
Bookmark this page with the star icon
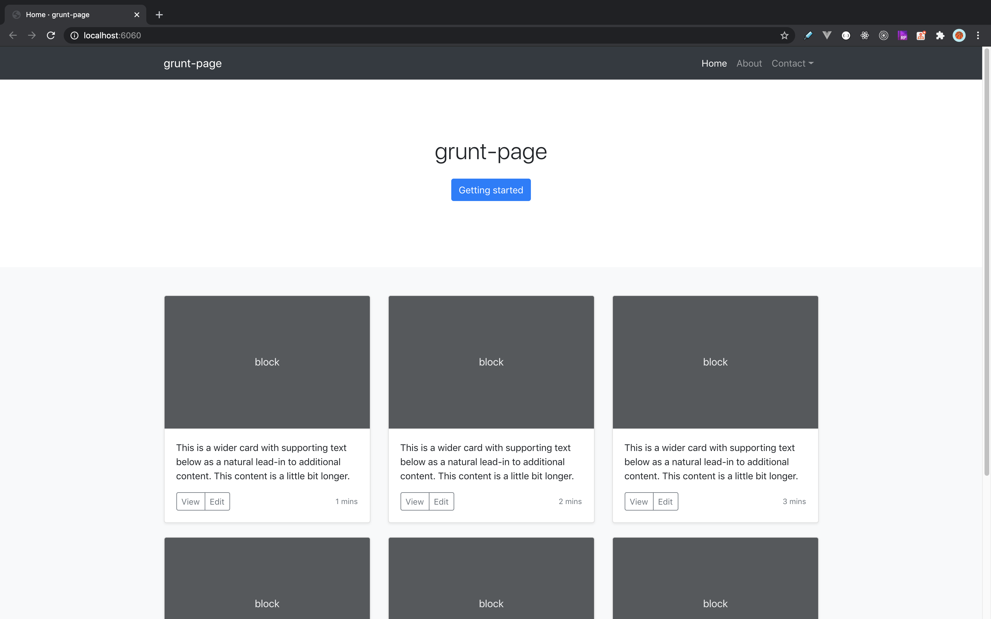(x=784, y=36)
